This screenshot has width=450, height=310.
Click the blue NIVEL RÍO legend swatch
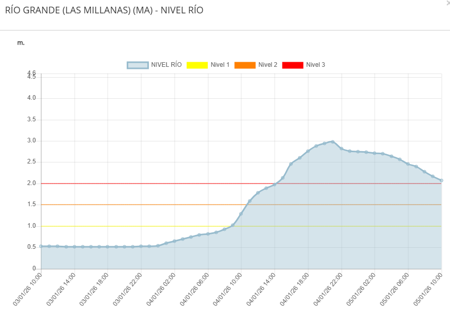pyautogui.click(x=137, y=64)
